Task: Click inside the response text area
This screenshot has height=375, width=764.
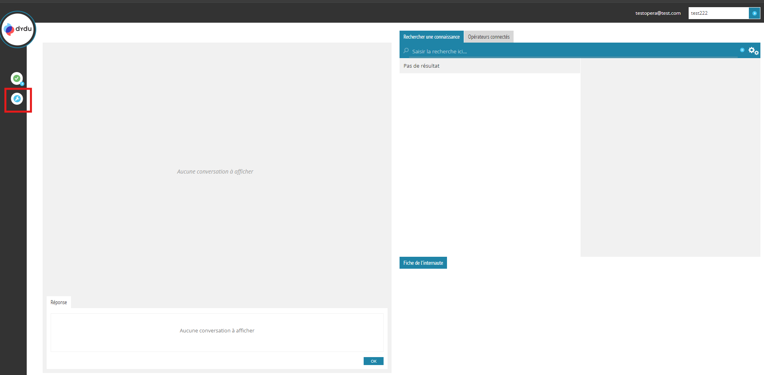Action: point(217,332)
